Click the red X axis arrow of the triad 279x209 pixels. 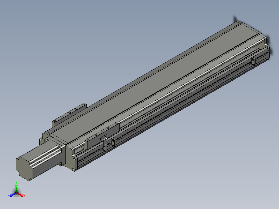[x=20, y=195]
